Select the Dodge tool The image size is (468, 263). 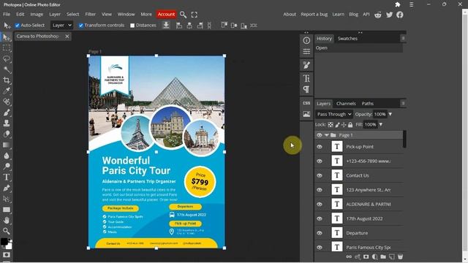7,167
